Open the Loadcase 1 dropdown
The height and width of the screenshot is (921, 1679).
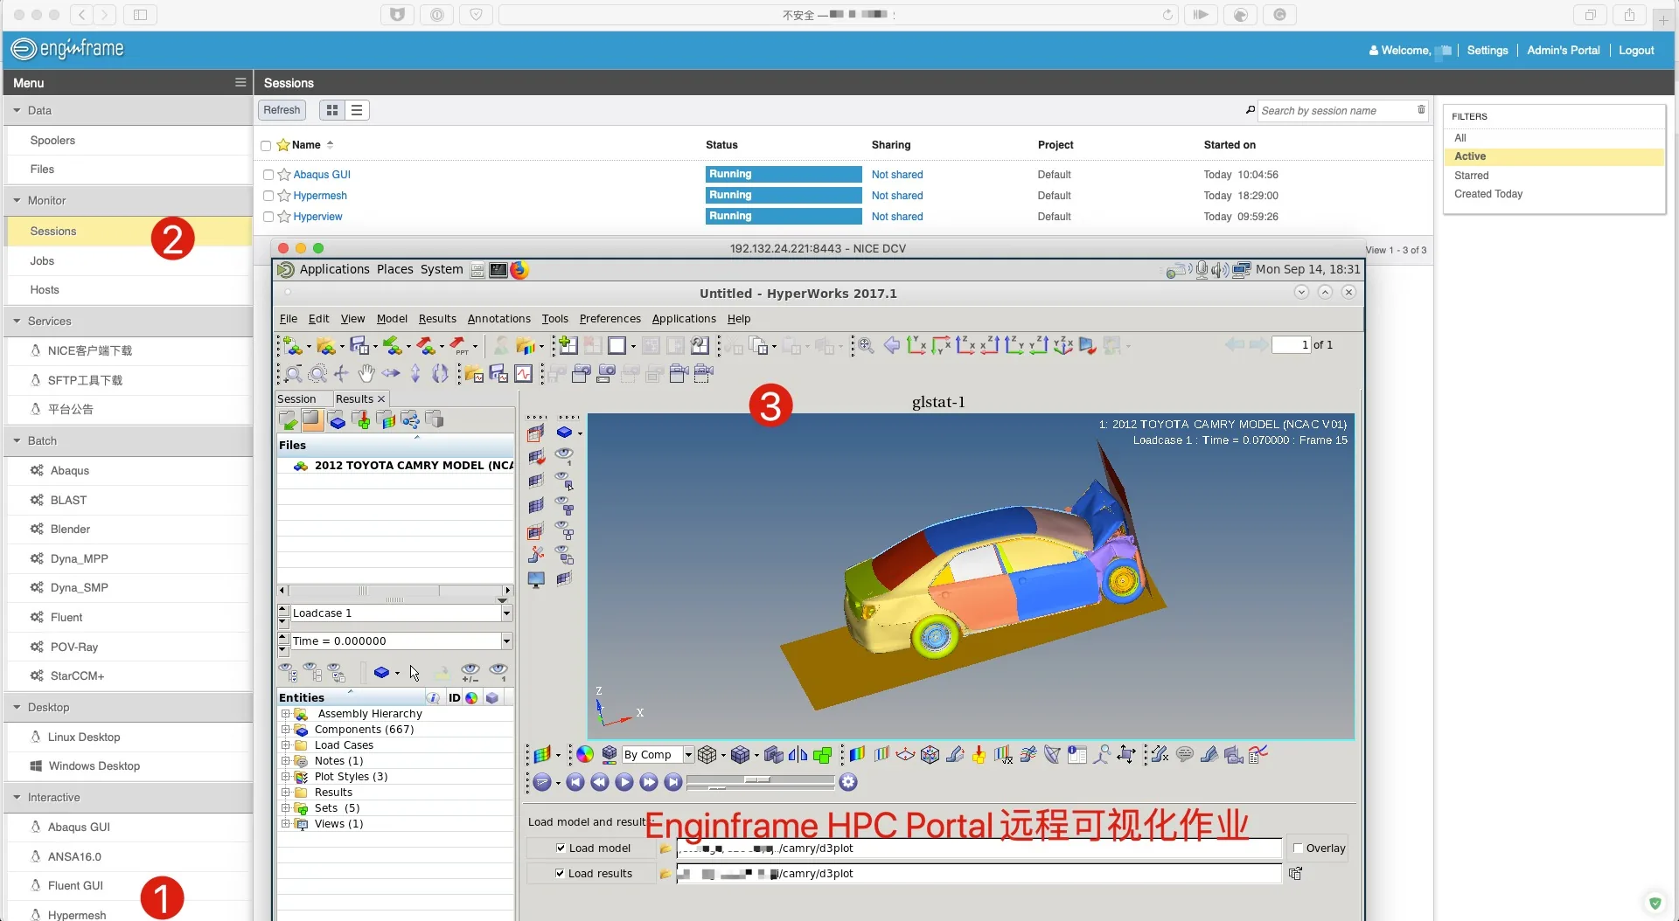[506, 613]
